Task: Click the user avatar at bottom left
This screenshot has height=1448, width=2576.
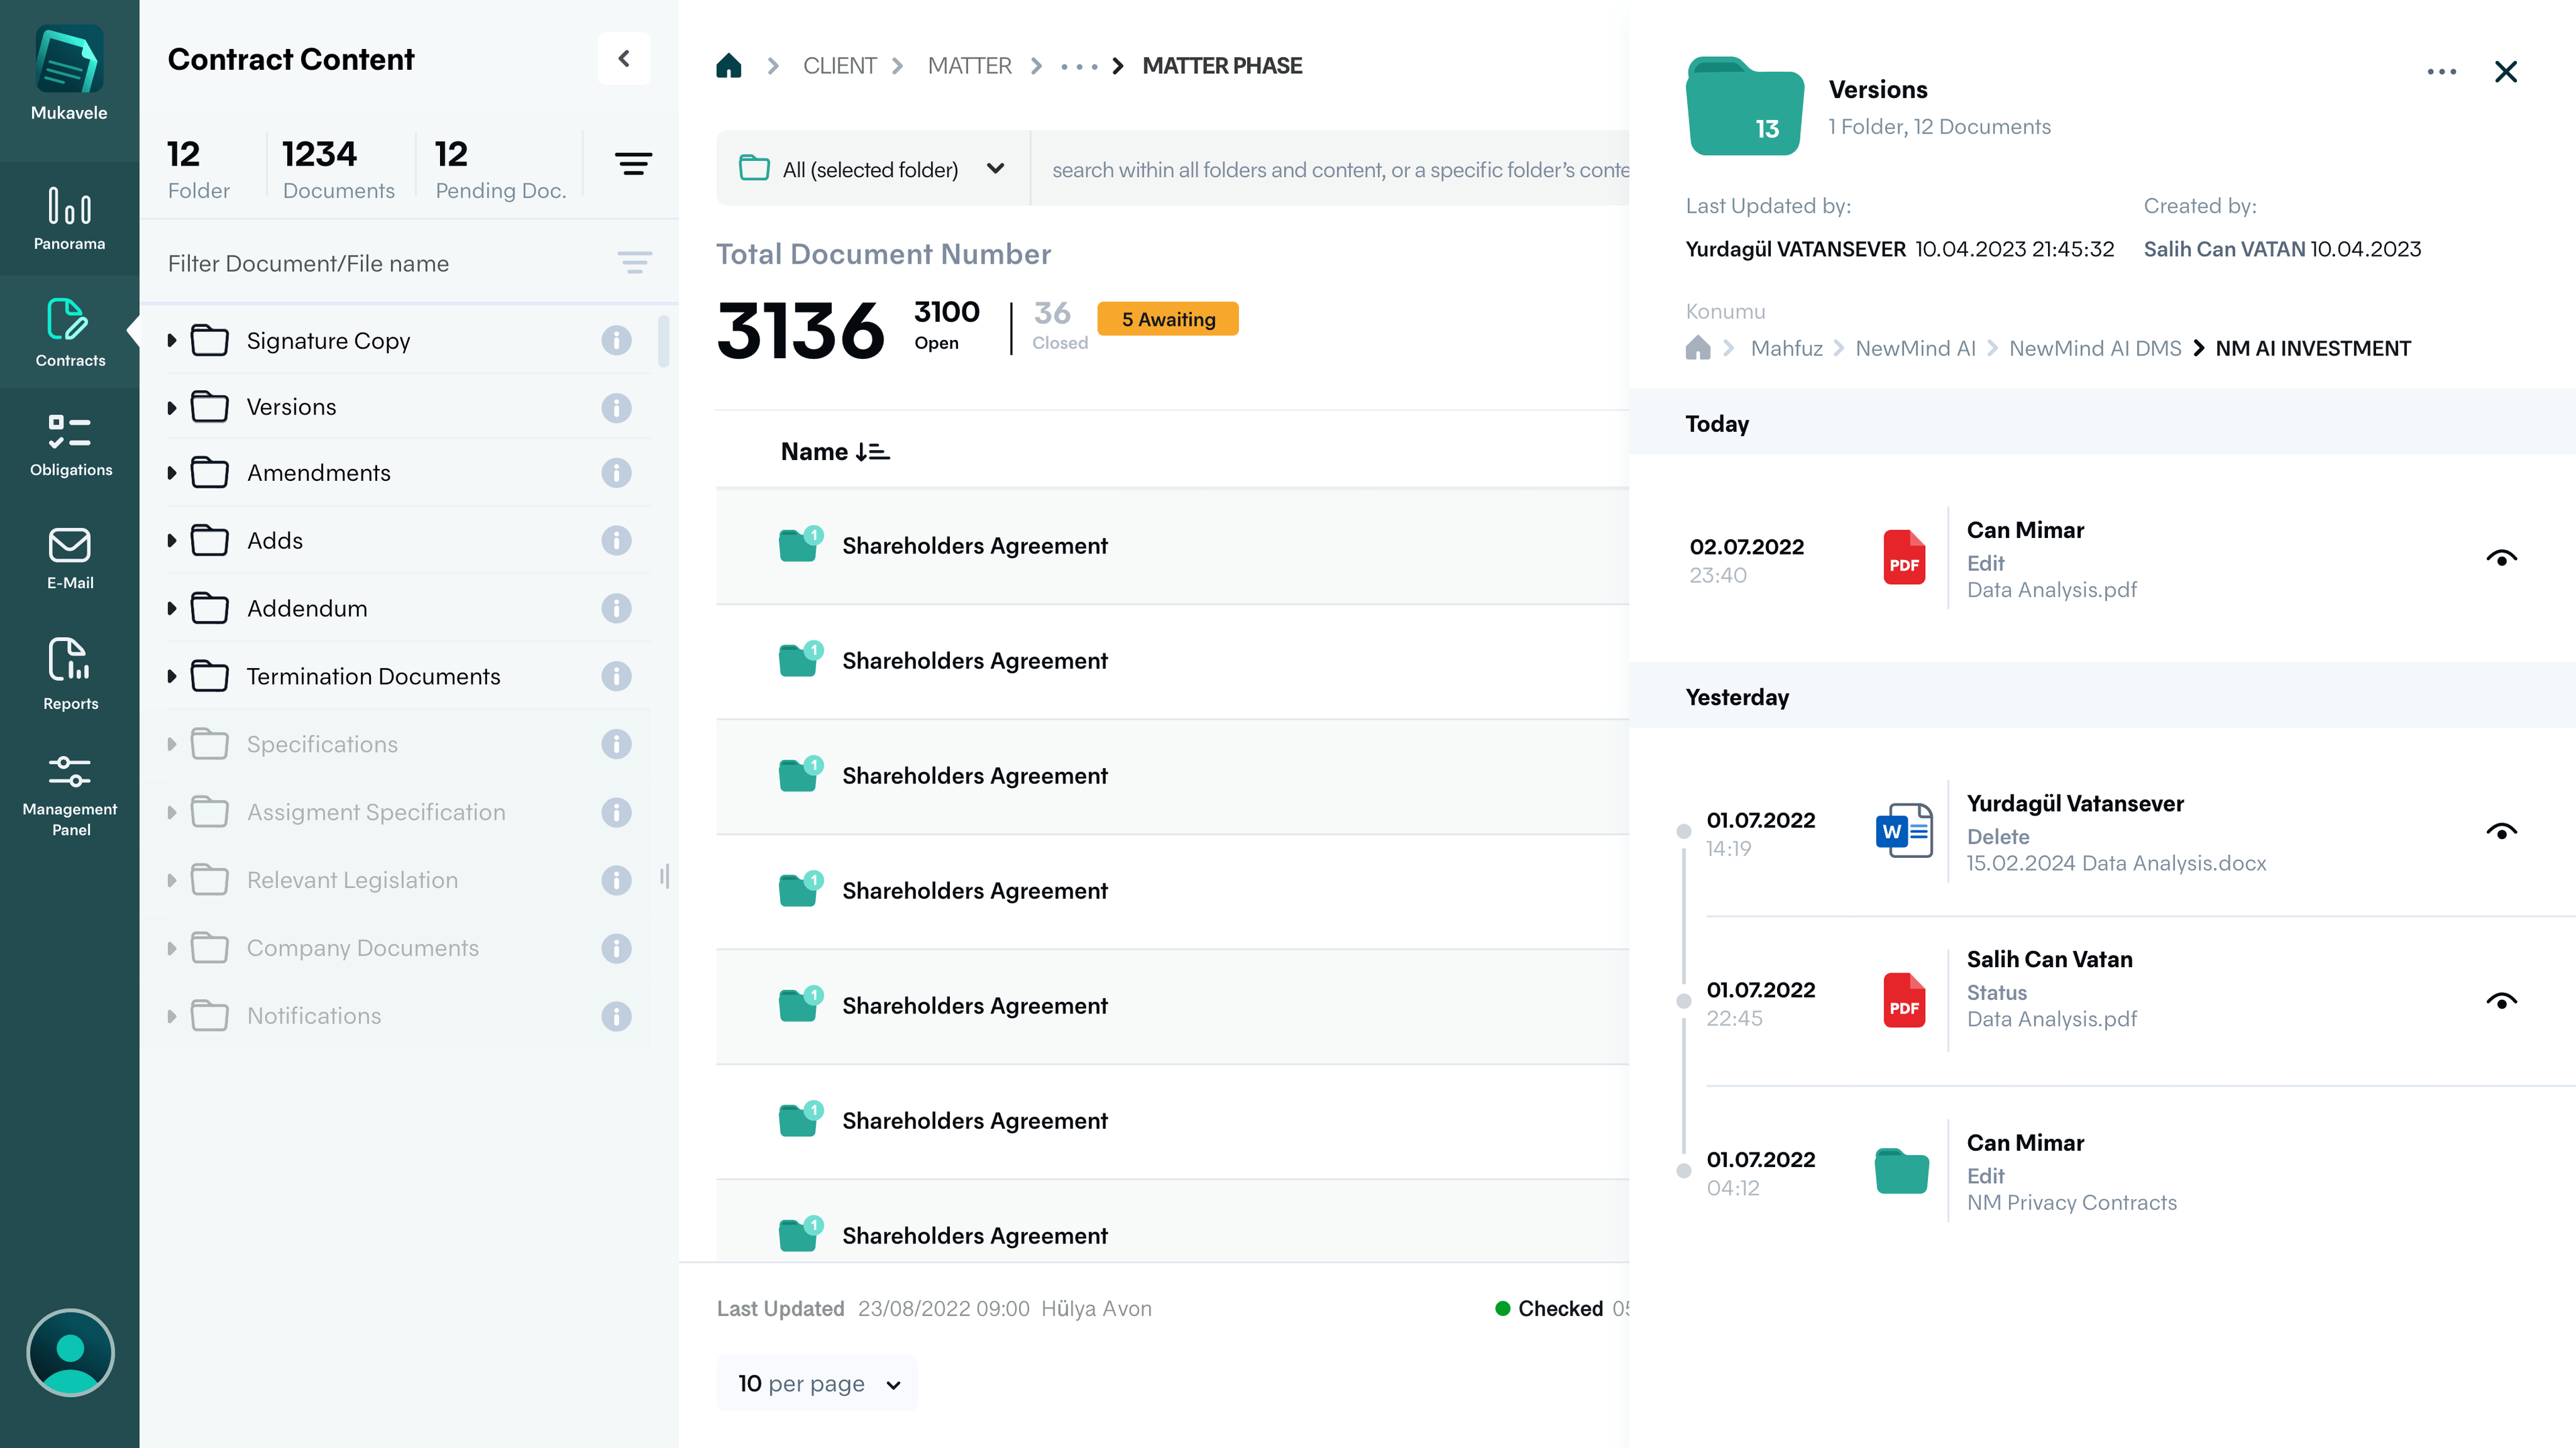Action: click(x=70, y=1352)
